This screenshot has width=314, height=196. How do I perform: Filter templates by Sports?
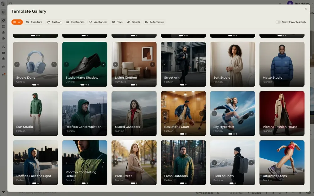coord(133,22)
